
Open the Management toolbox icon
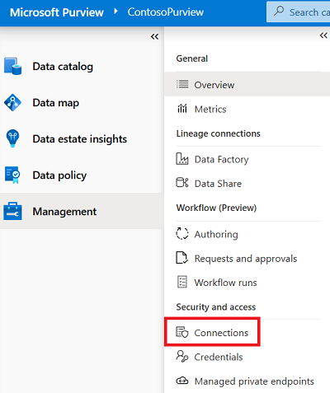pos(12,211)
